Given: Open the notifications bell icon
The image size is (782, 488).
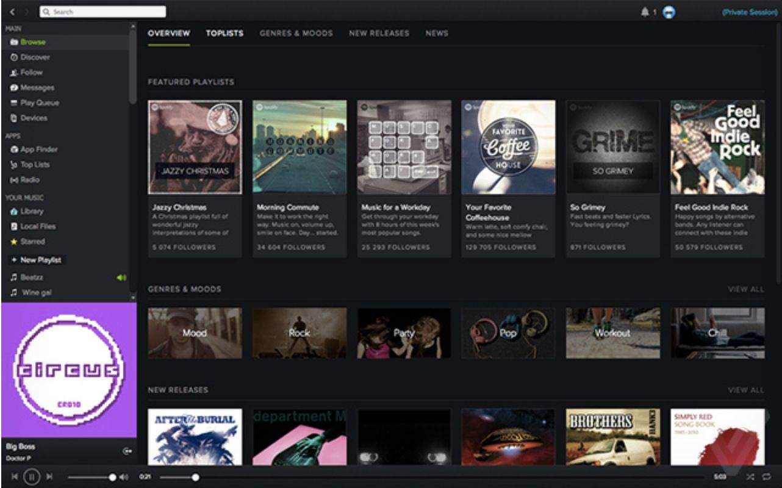Looking at the screenshot, I should click(x=645, y=12).
